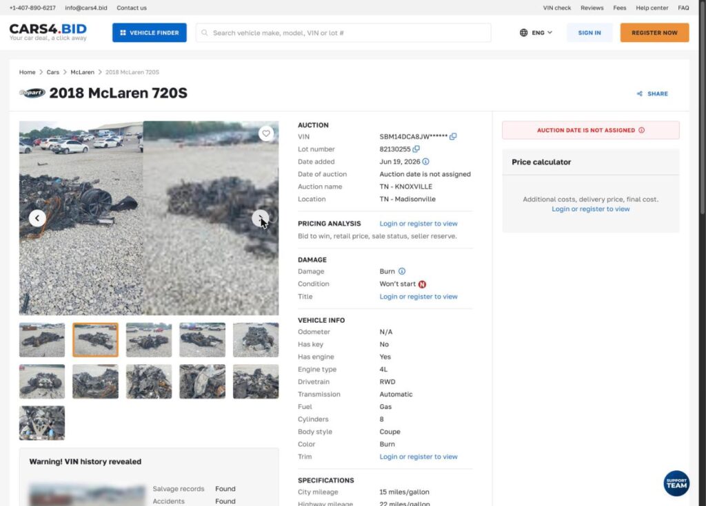Copy the lot number with copy icon
This screenshot has height=506, width=706.
416,149
